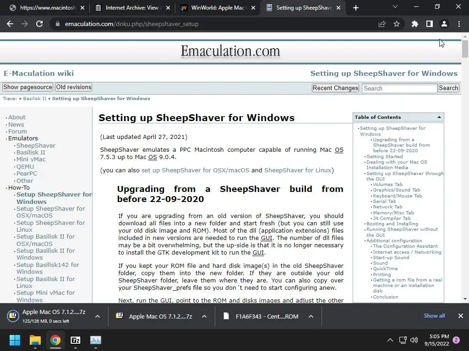Follow set up SheepShaver for OSX/macOS link

195,170
